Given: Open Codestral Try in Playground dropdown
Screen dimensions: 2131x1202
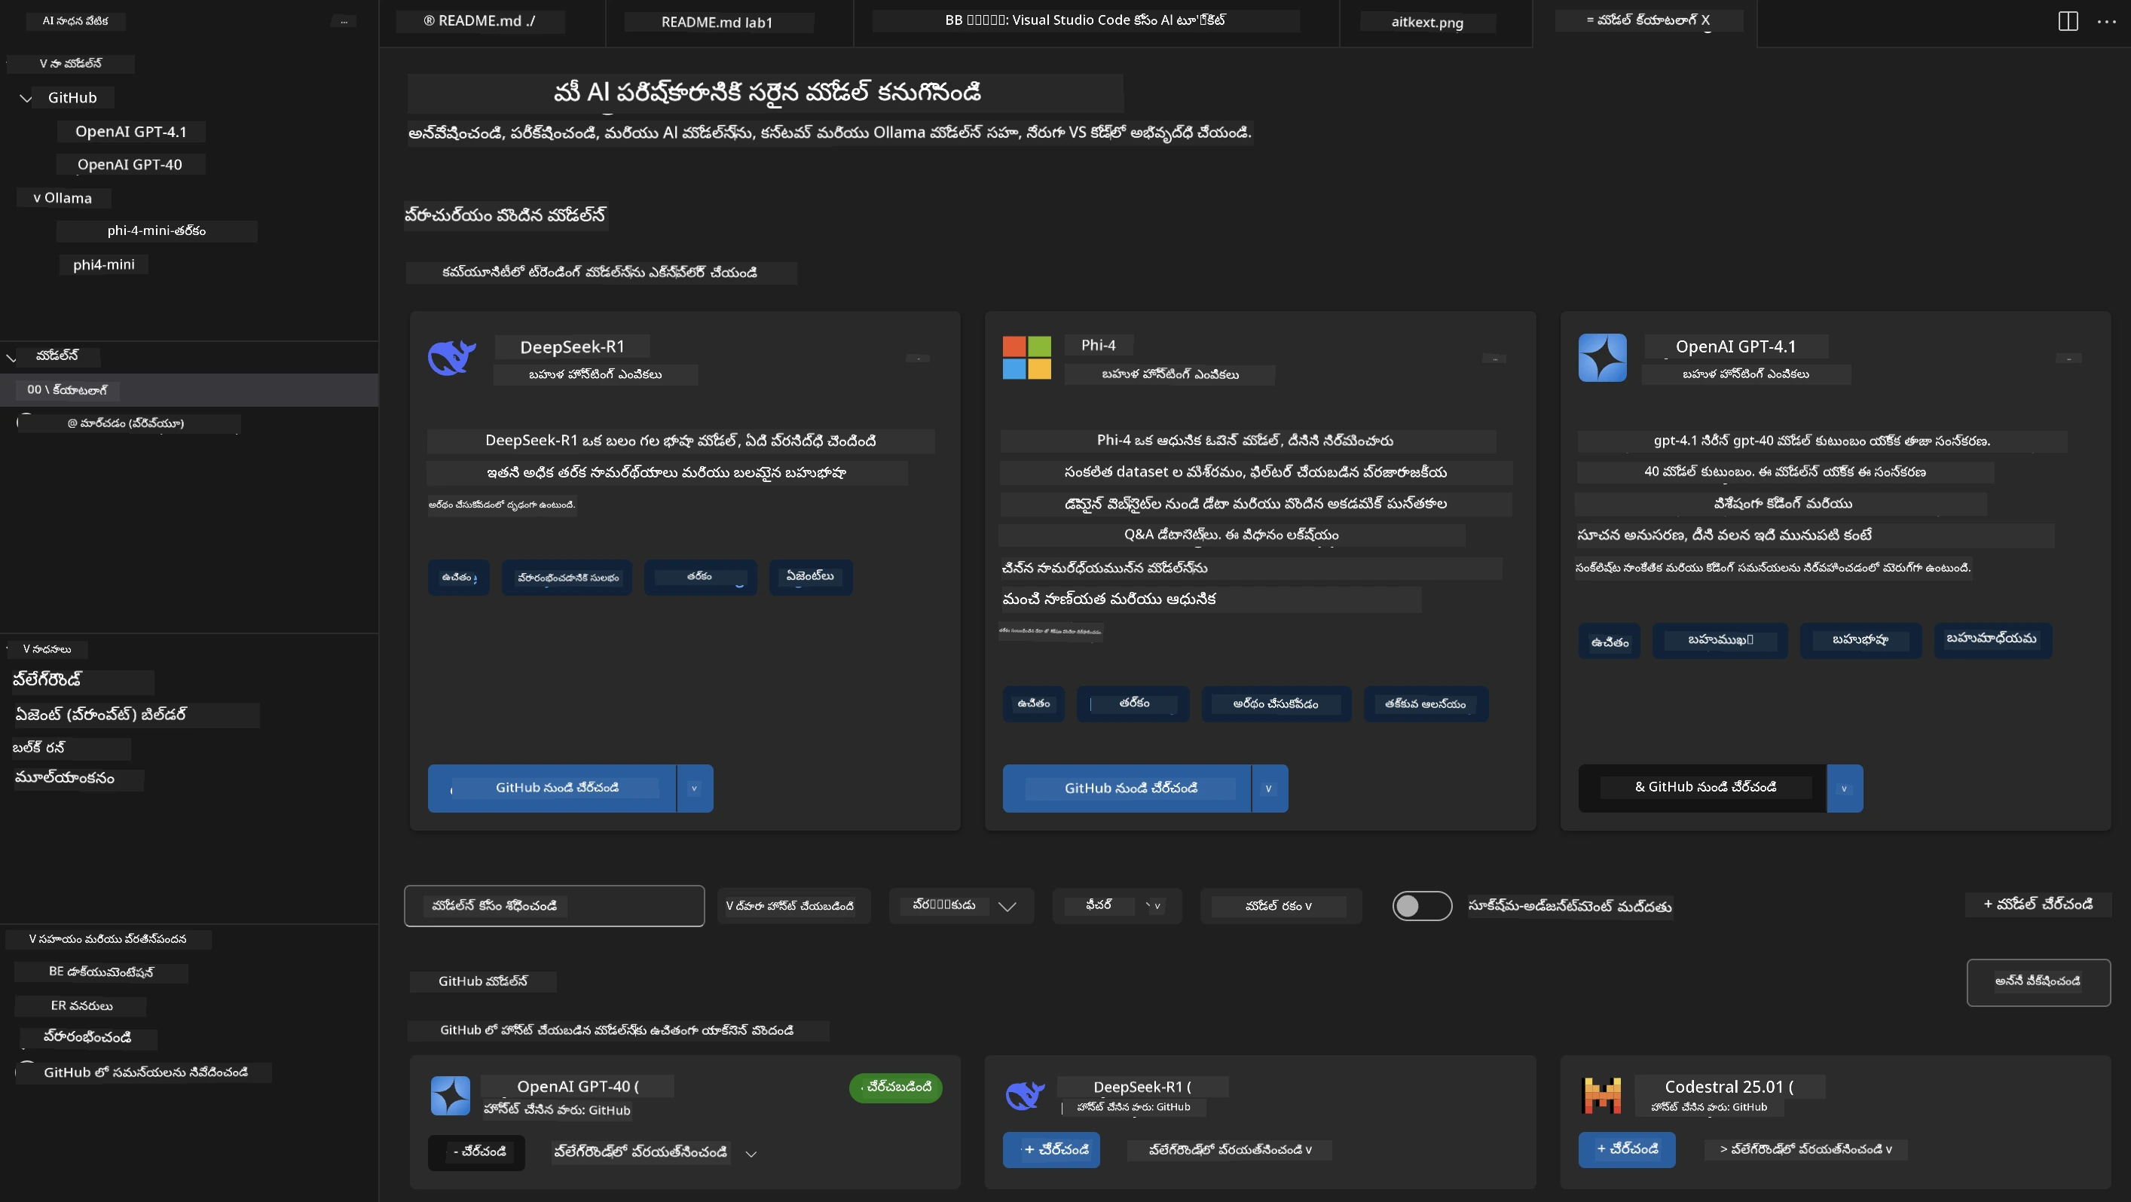Looking at the screenshot, I should pyautogui.click(x=1888, y=1149).
